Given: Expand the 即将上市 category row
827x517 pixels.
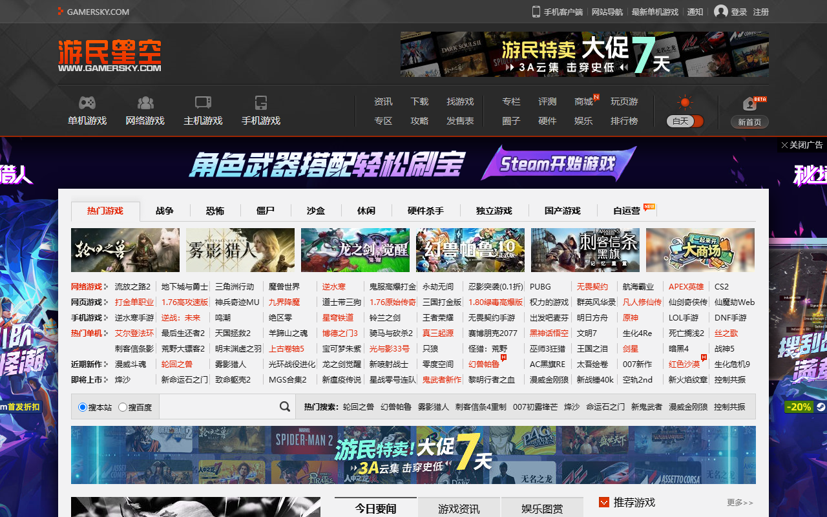Looking at the screenshot, I should [89, 379].
